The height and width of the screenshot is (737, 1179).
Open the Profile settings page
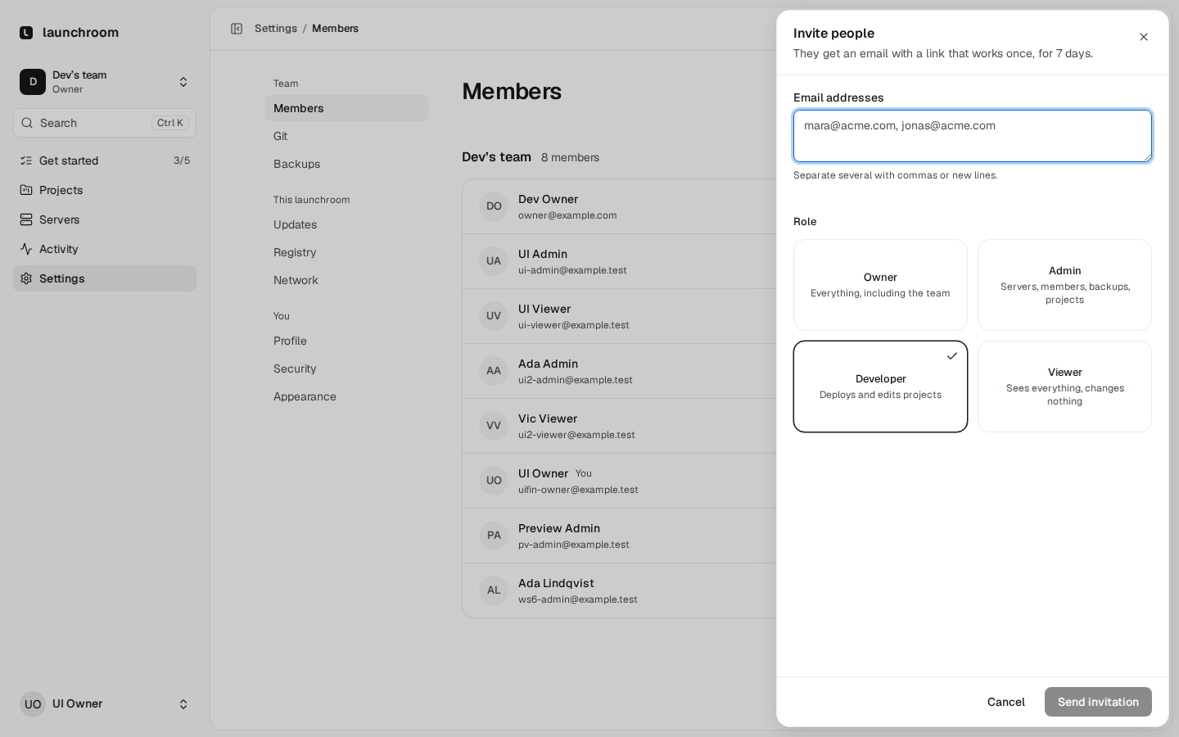click(347, 341)
